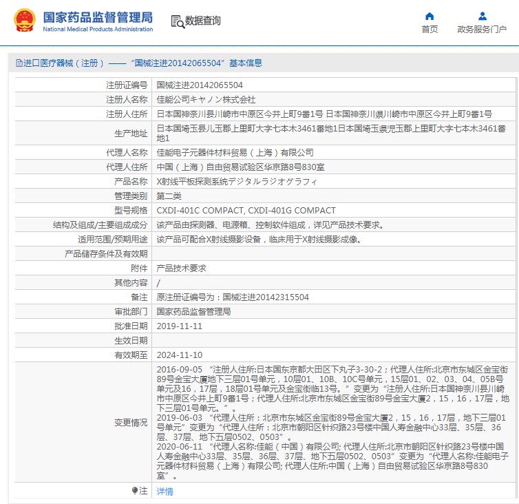The width and height of the screenshot is (519, 504).
Task: Click the home house icon
Action: pyautogui.click(x=430, y=17)
